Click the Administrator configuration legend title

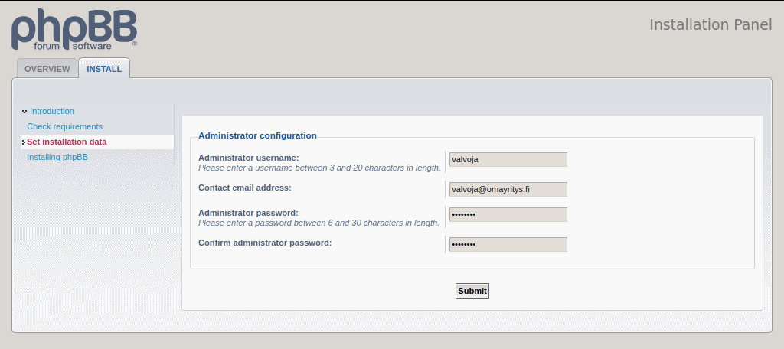tap(257, 135)
